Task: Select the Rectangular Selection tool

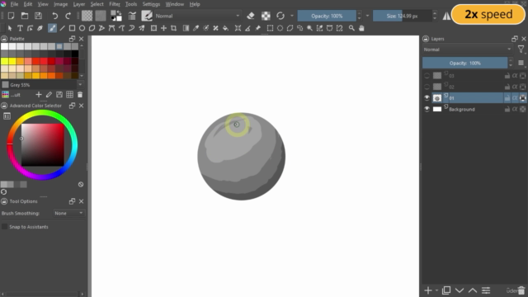Action: 270,28
